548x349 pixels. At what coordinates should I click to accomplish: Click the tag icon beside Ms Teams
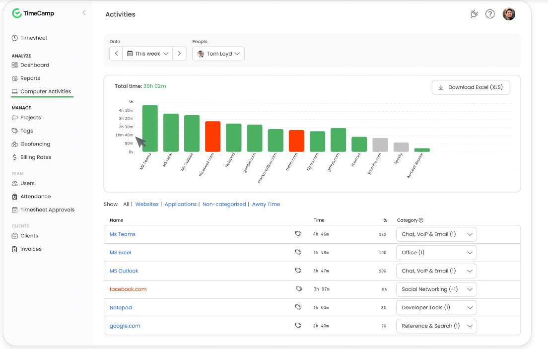298,234
